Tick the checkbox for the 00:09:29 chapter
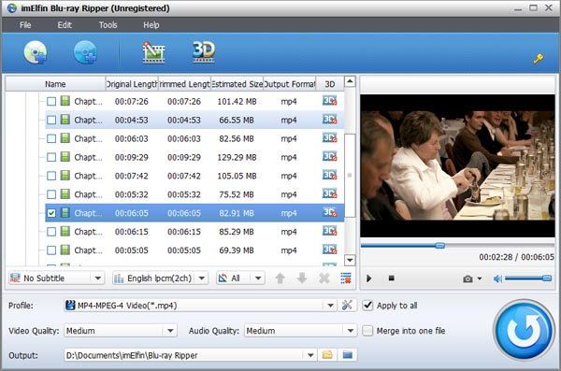561x371 pixels. 51,157
